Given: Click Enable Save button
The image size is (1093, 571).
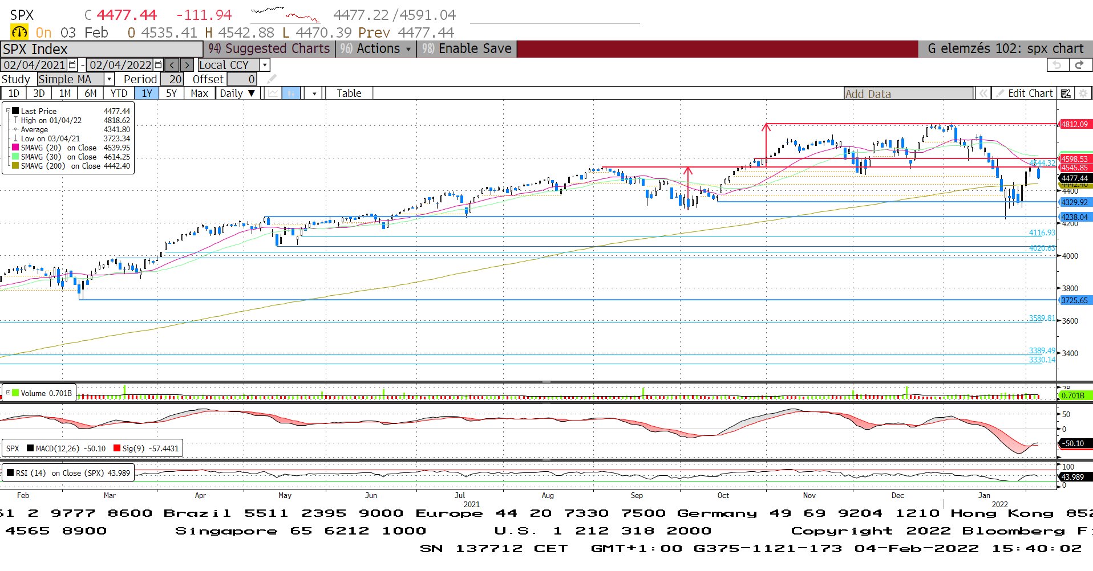Looking at the screenshot, I should (x=467, y=49).
